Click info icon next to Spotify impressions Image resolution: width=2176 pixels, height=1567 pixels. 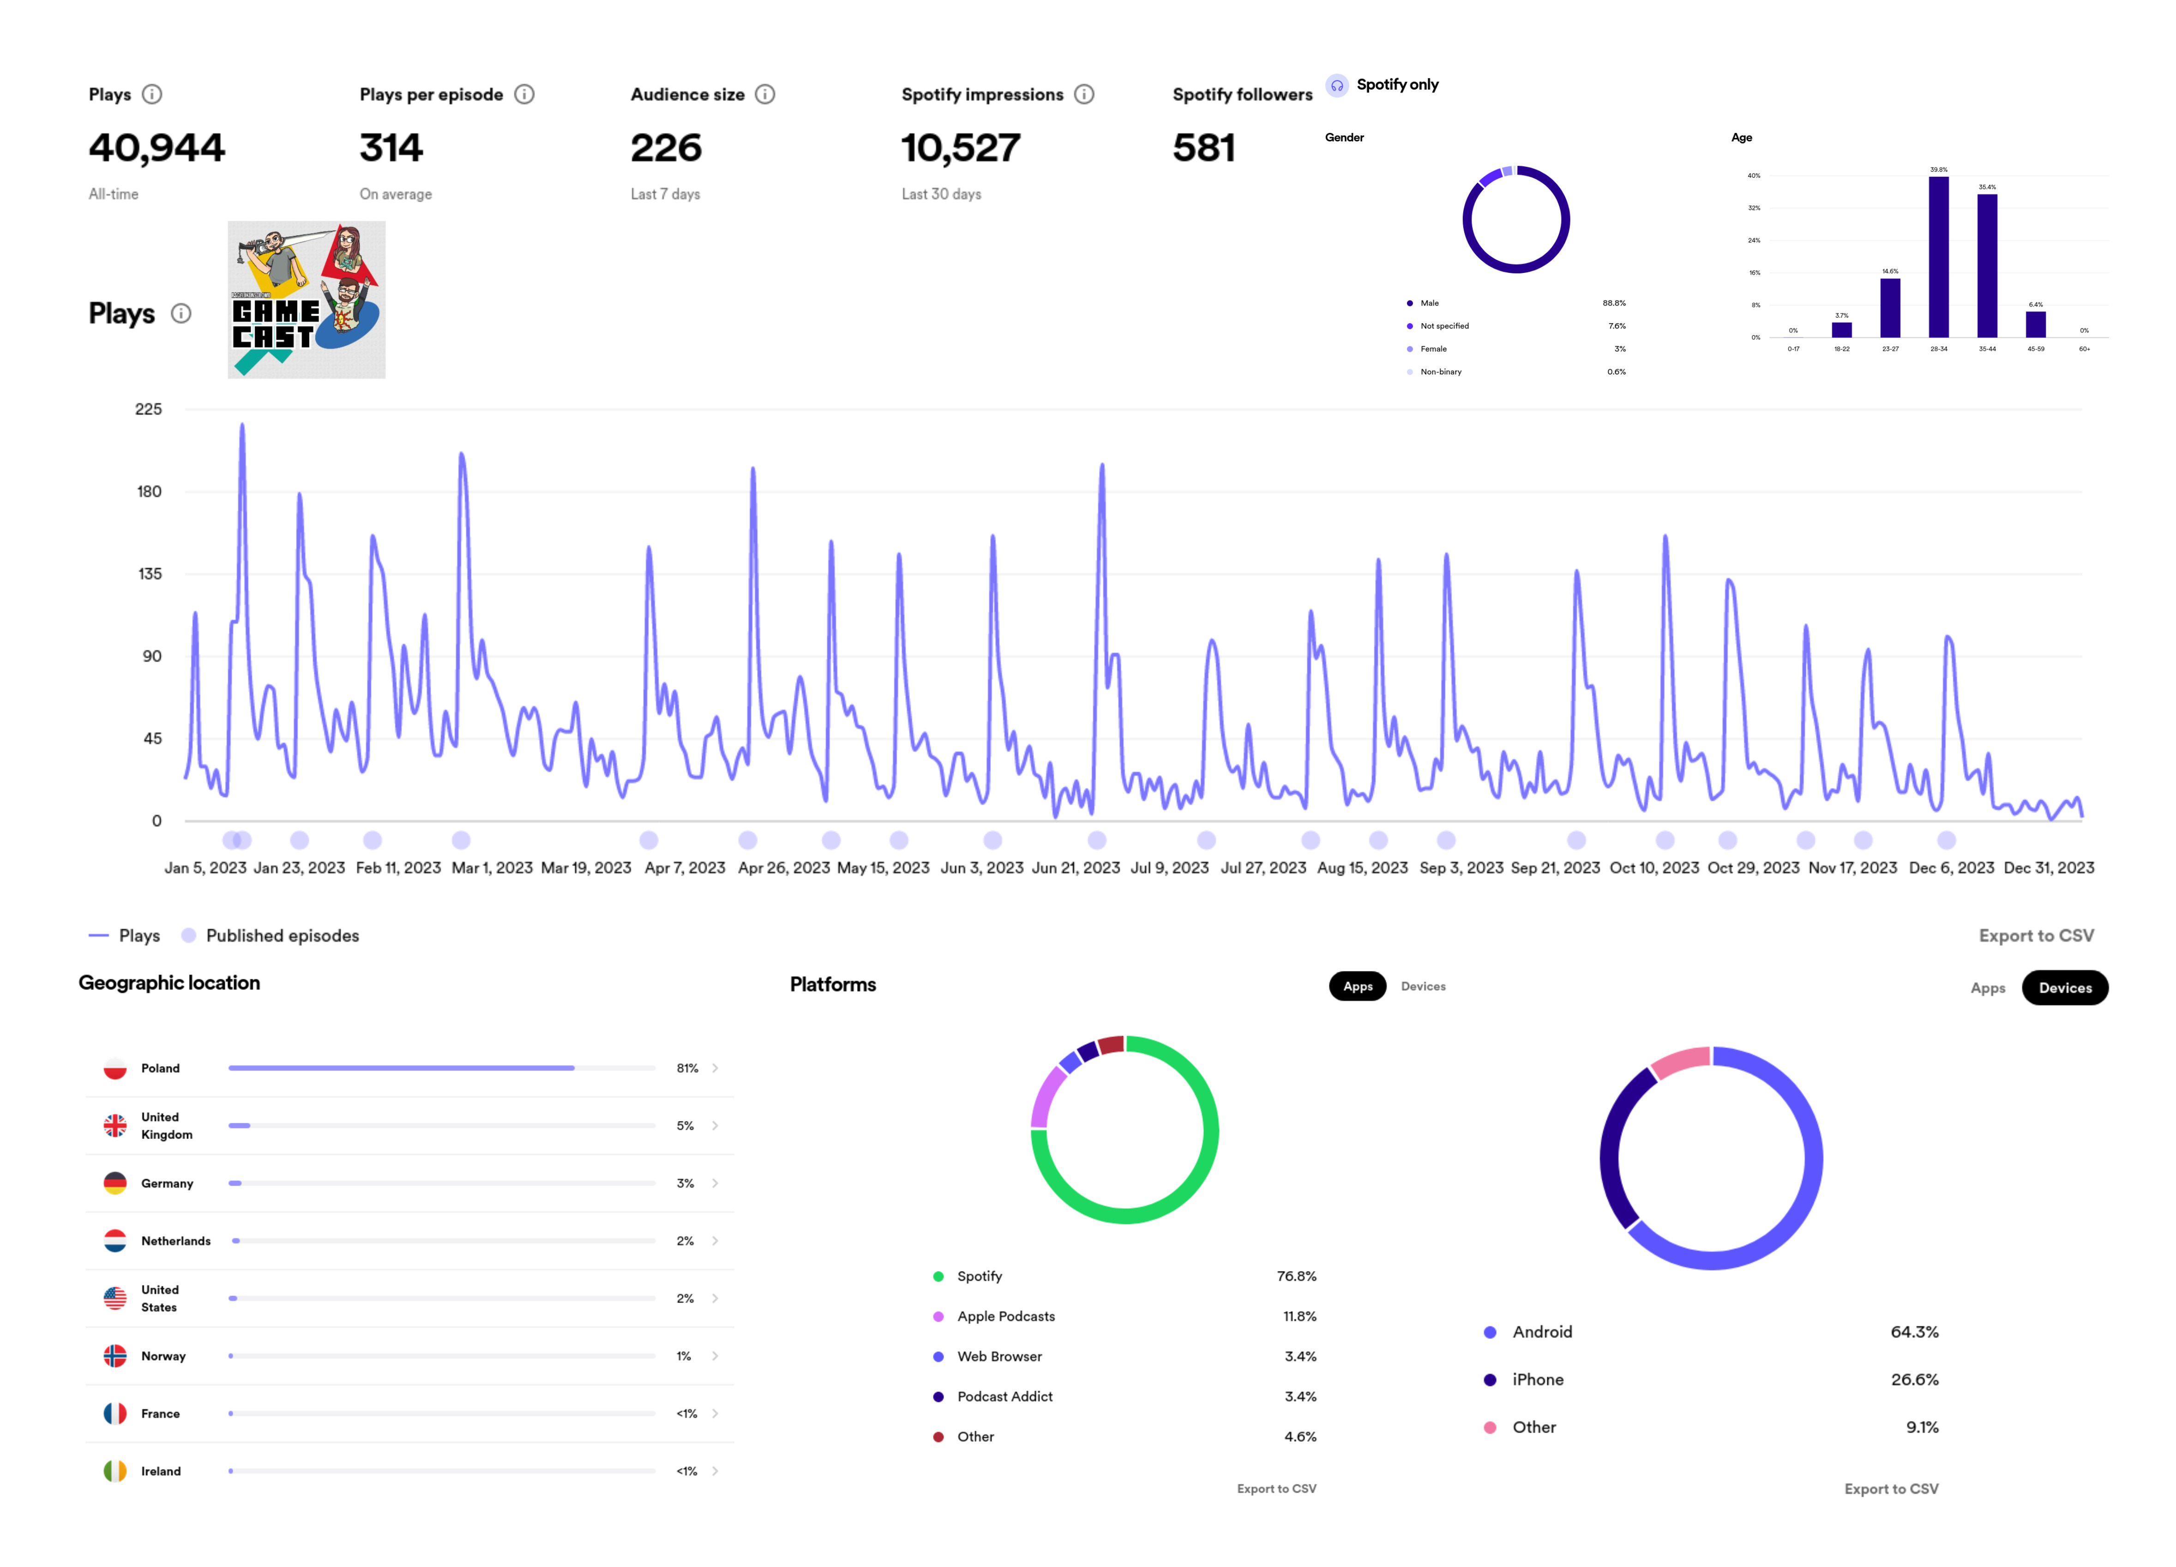[1084, 94]
